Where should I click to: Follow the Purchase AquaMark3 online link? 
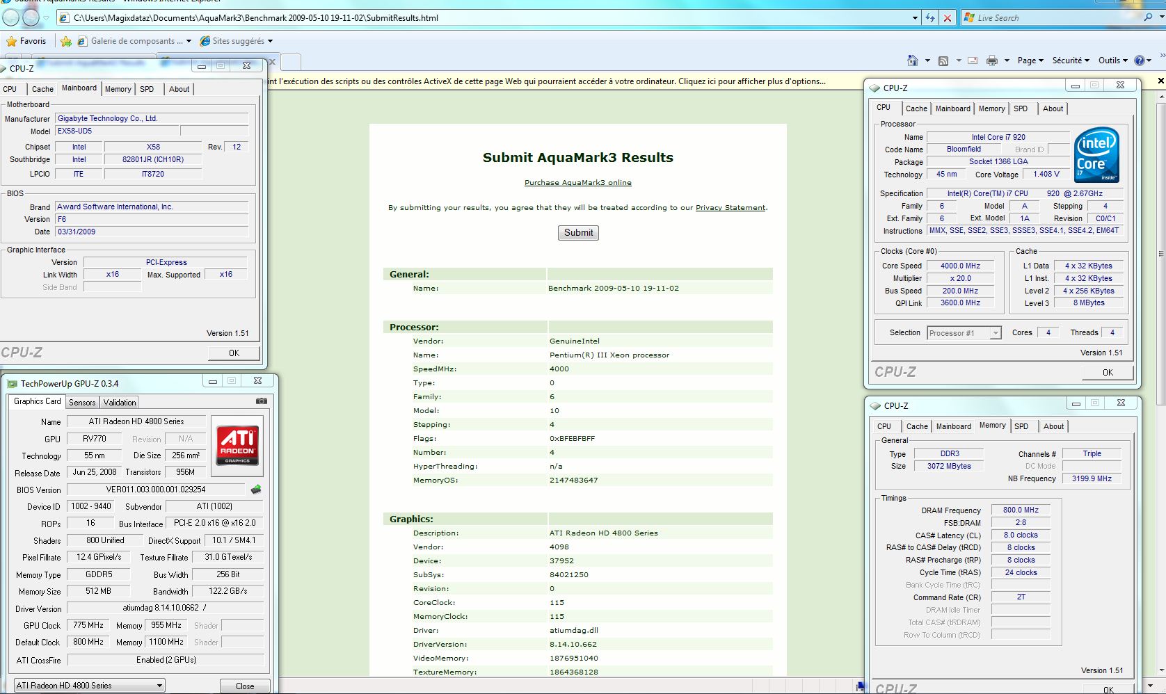[578, 183]
